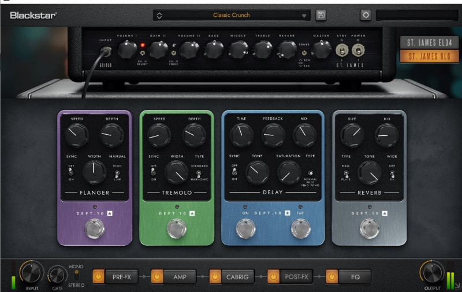Toggle the Flanger MANUAL high/low switch
Screen dimensions: 462x292
click(117, 173)
